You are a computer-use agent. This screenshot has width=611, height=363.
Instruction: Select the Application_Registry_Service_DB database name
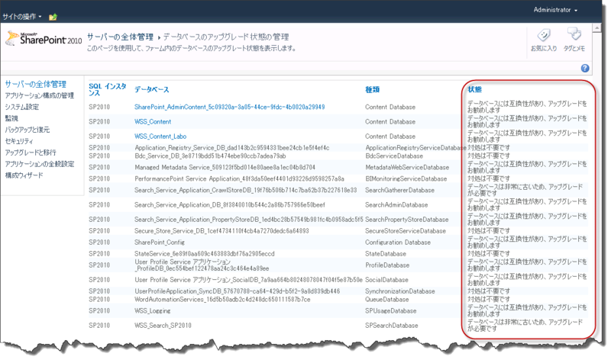pos(232,148)
